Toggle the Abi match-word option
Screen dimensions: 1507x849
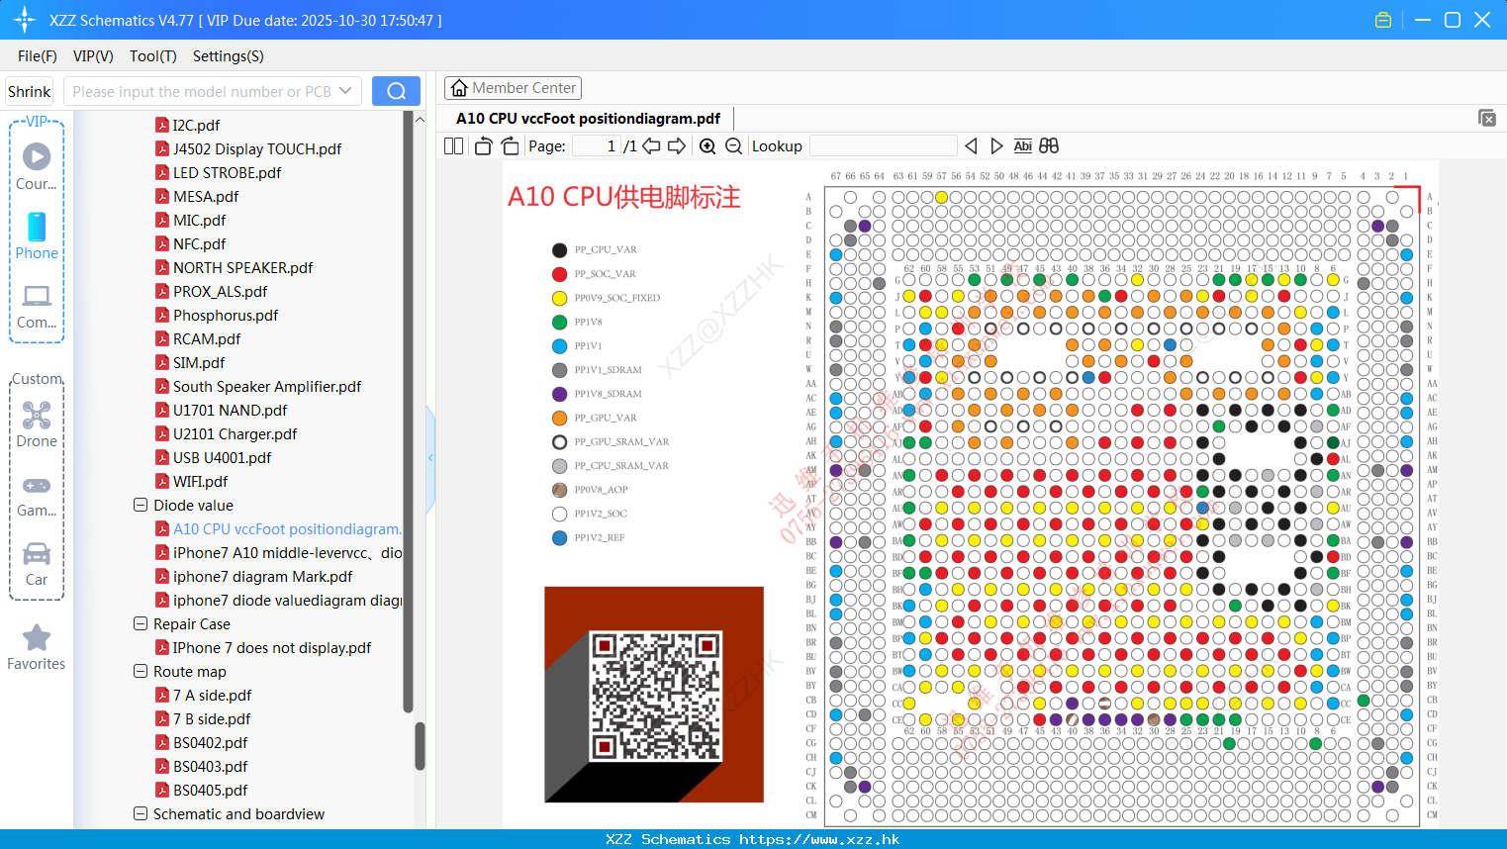coord(1023,146)
